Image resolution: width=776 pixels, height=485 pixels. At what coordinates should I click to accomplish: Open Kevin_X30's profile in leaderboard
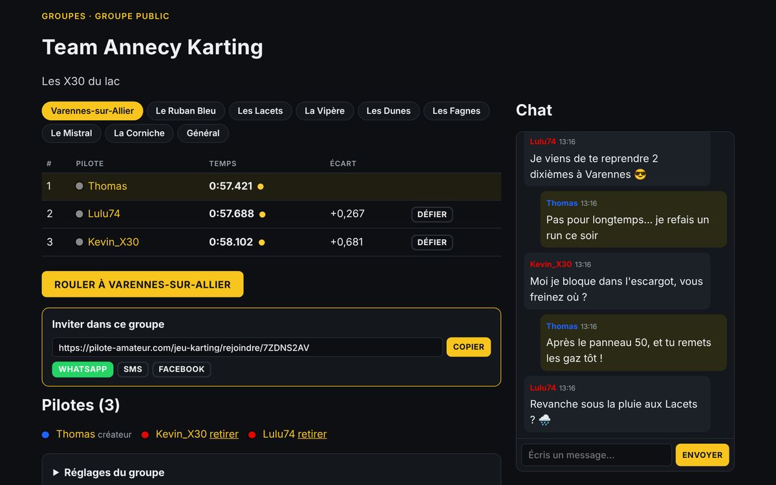tap(113, 242)
